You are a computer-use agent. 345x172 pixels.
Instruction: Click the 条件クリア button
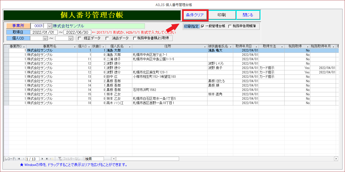(195, 15)
